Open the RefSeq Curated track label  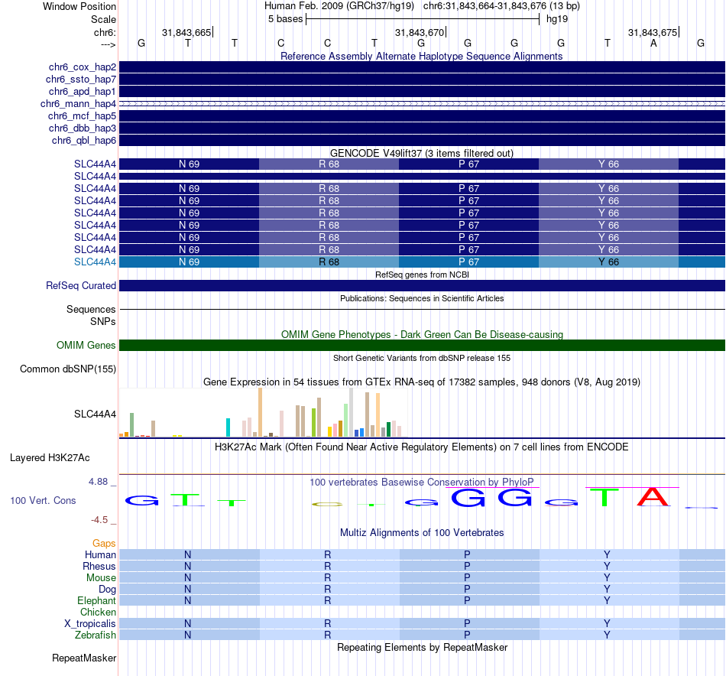81,285
